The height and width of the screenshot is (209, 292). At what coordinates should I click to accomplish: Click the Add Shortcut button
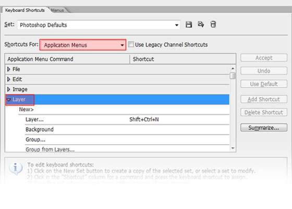[x=264, y=99]
